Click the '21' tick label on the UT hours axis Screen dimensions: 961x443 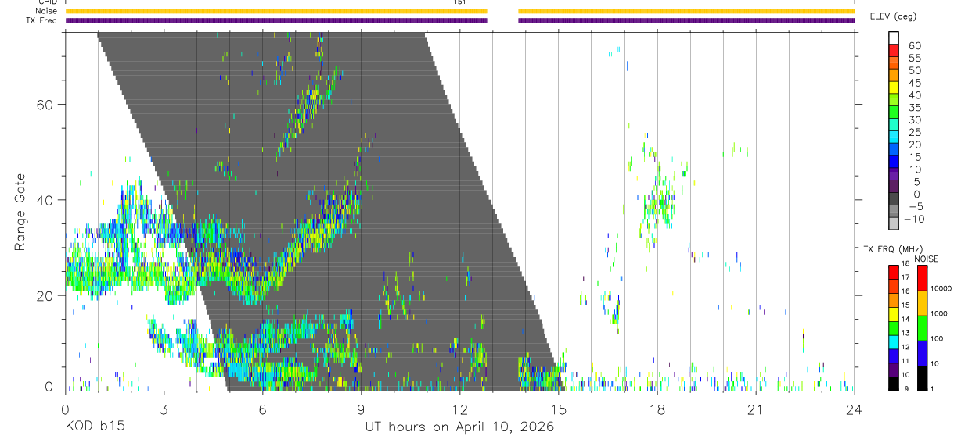[755, 409]
